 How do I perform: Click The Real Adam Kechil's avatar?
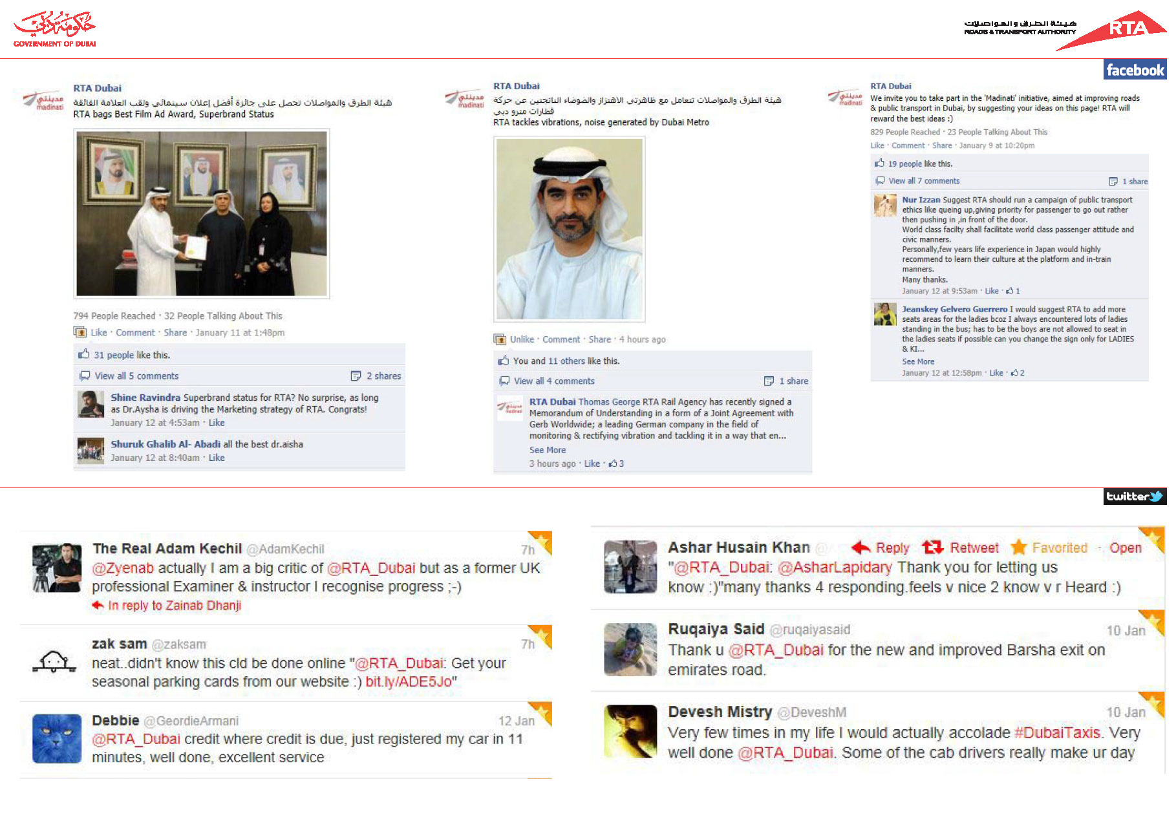(57, 568)
